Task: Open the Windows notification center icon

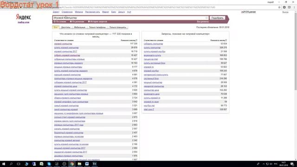Action: tap(292, 164)
